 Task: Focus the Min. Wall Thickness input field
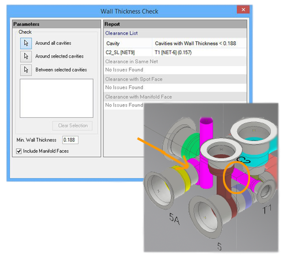point(70,140)
